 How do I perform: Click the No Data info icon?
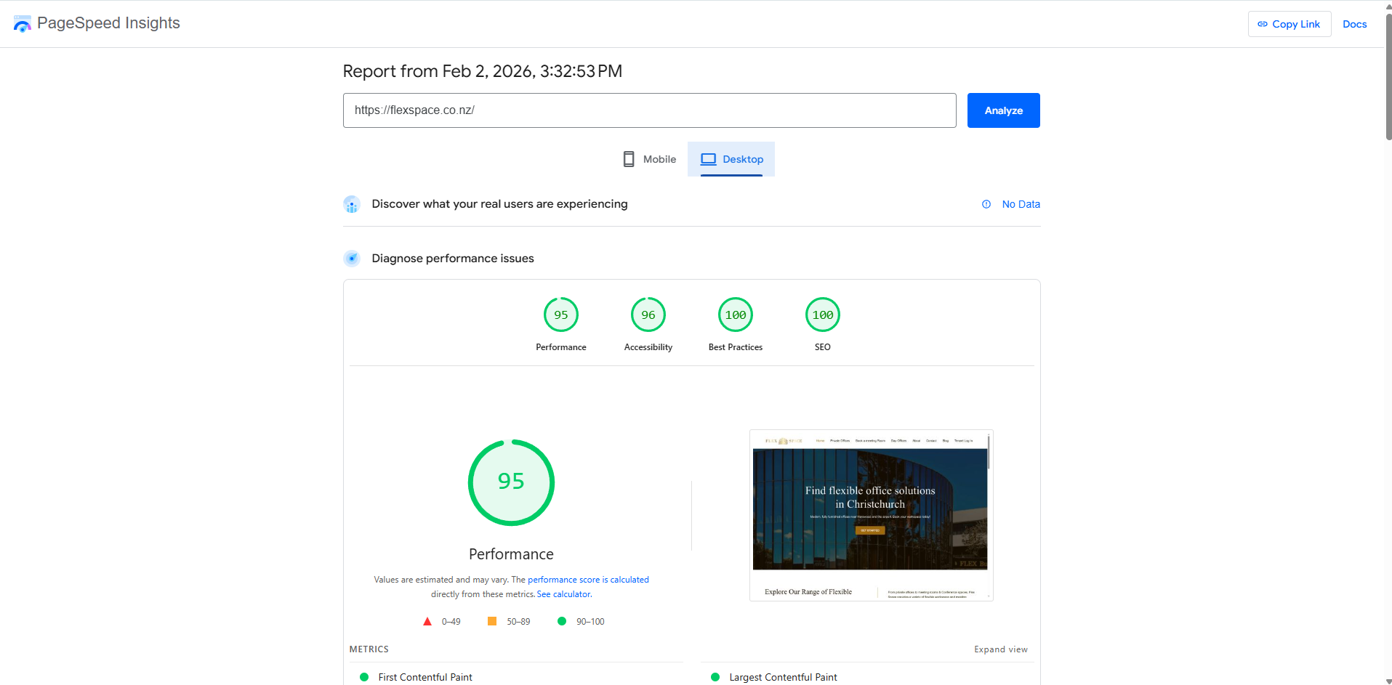coord(986,204)
